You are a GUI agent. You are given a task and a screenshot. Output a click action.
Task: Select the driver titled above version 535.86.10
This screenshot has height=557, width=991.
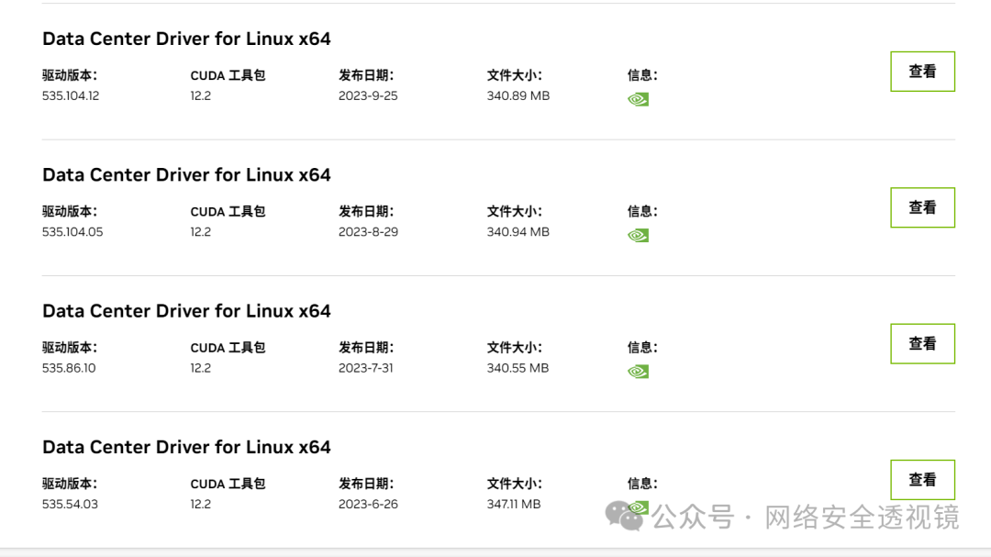(x=186, y=310)
